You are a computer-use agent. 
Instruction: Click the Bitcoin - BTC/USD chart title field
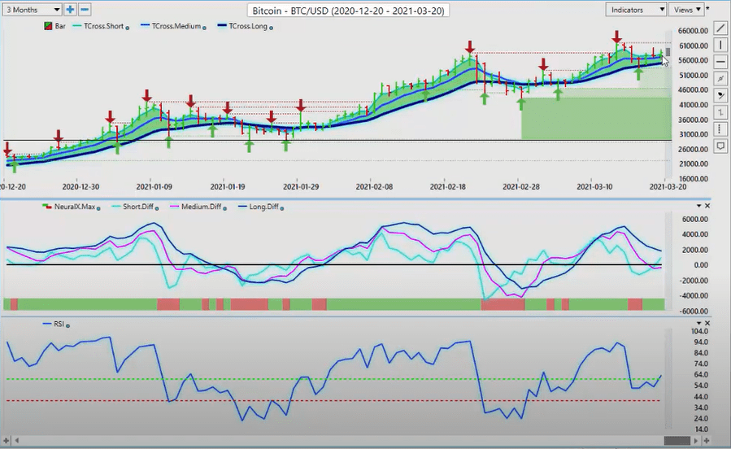[x=348, y=11]
